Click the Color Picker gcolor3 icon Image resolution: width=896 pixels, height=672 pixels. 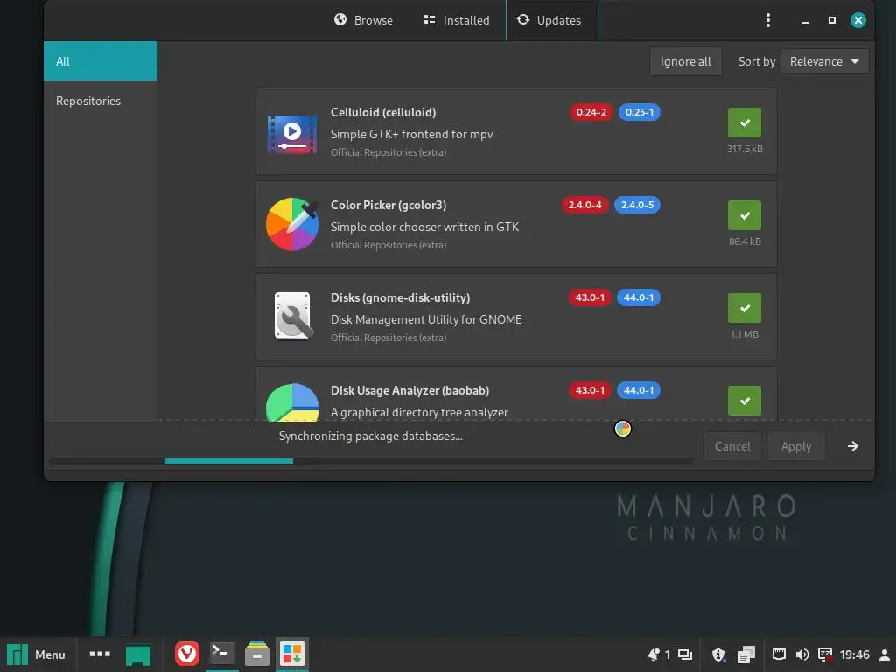click(292, 224)
